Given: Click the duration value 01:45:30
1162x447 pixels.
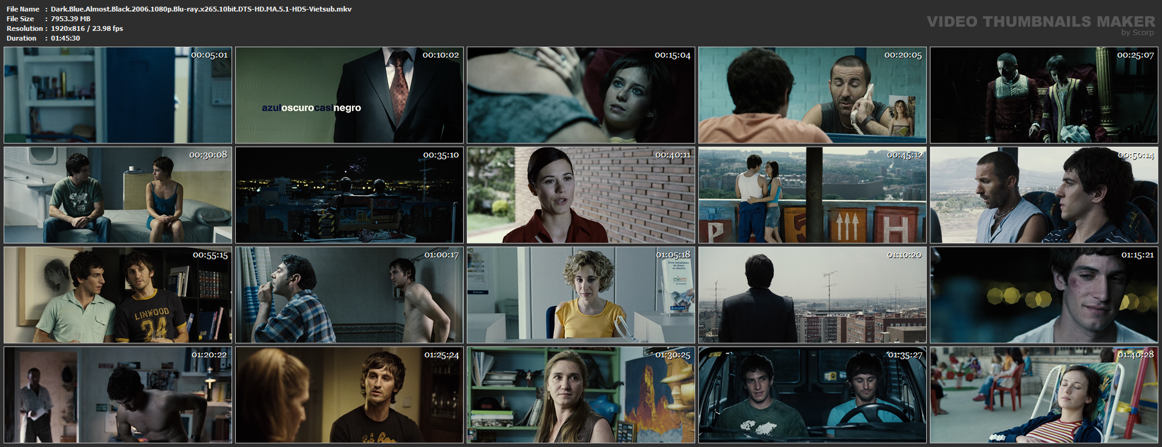Looking at the screenshot, I should (65, 38).
